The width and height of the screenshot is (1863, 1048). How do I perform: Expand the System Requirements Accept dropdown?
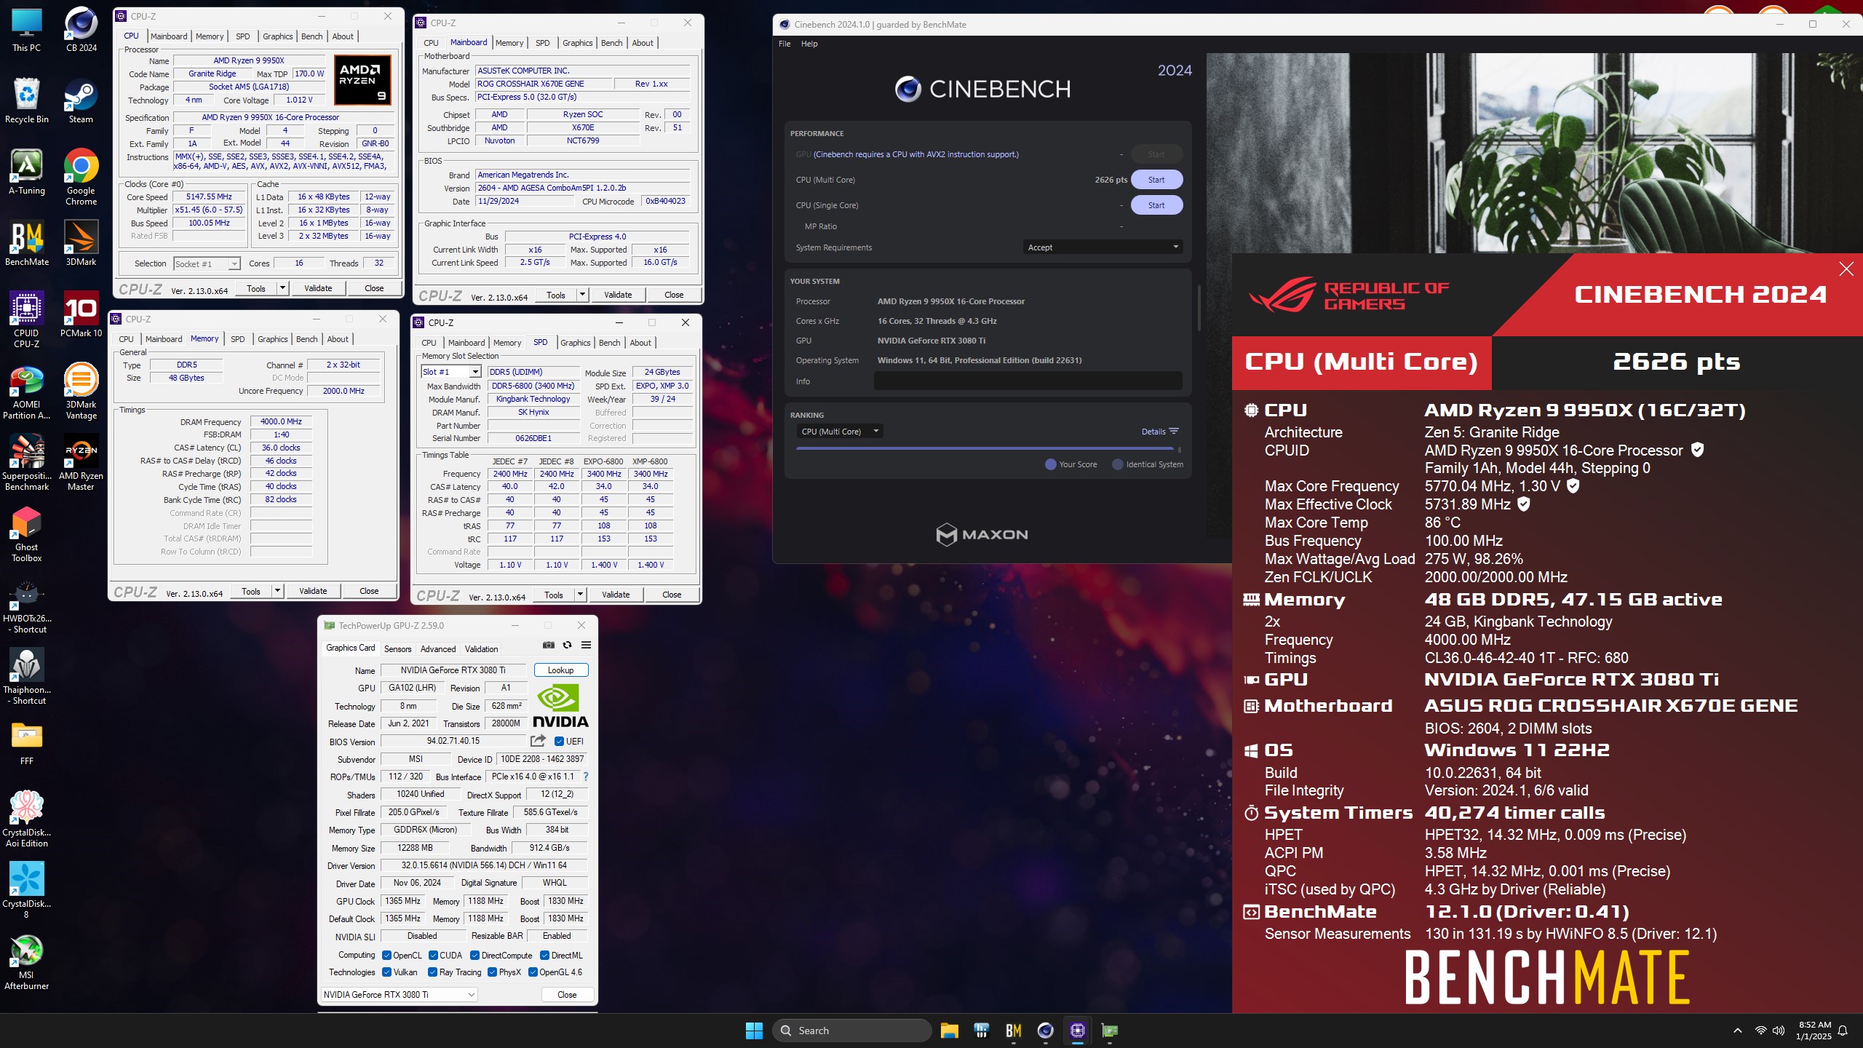click(x=1102, y=247)
